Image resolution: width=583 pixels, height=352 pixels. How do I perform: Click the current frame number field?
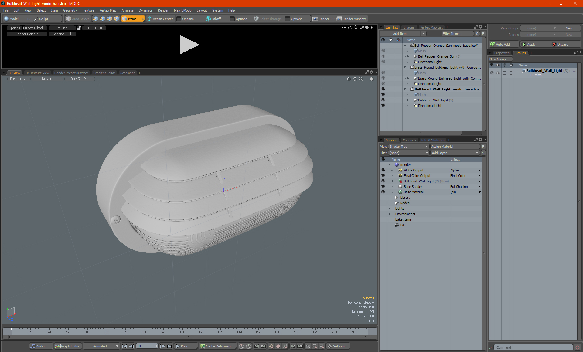(145, 346)
